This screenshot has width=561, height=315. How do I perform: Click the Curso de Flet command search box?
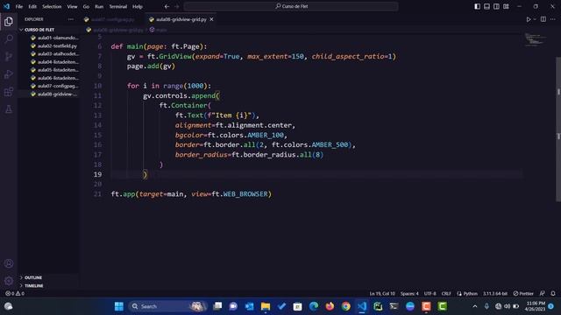(x=291, y=6)
